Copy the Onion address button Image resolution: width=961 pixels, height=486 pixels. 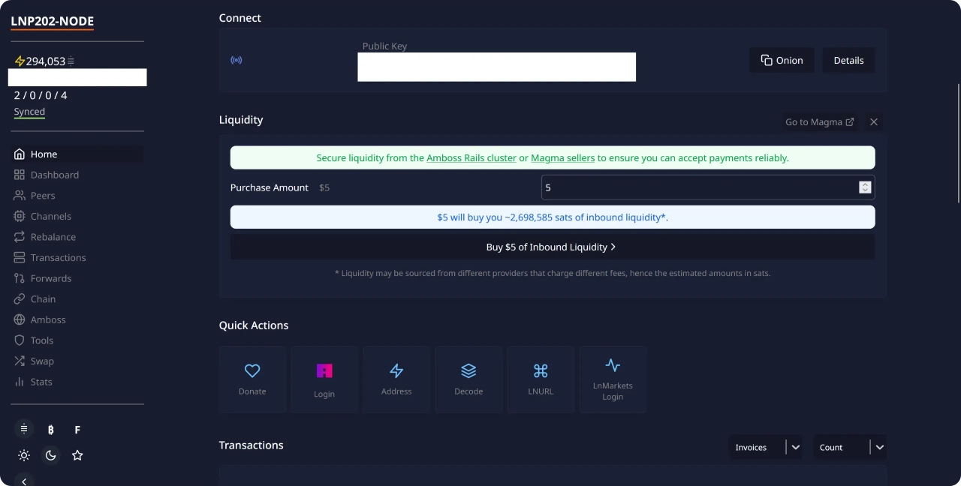(782, 60)
